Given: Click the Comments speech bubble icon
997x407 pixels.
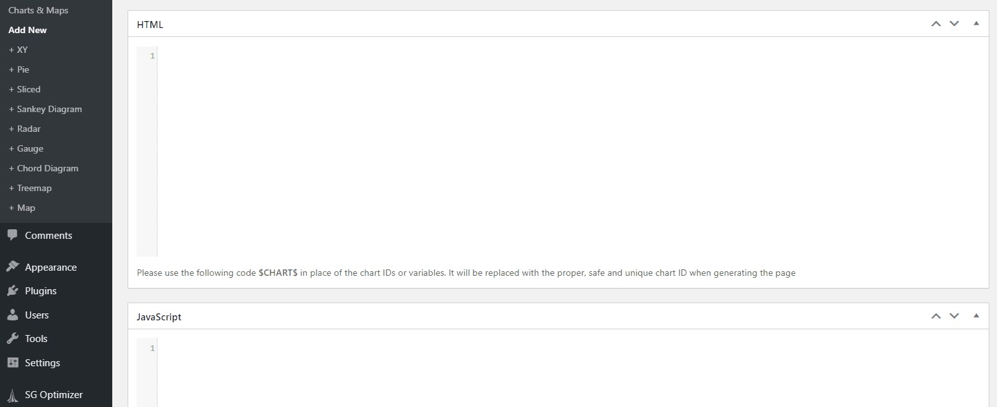Looking at the screenshot, I should coord(13,235).
